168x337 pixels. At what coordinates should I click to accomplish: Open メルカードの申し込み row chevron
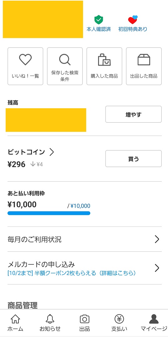click(x=157, y=268)
